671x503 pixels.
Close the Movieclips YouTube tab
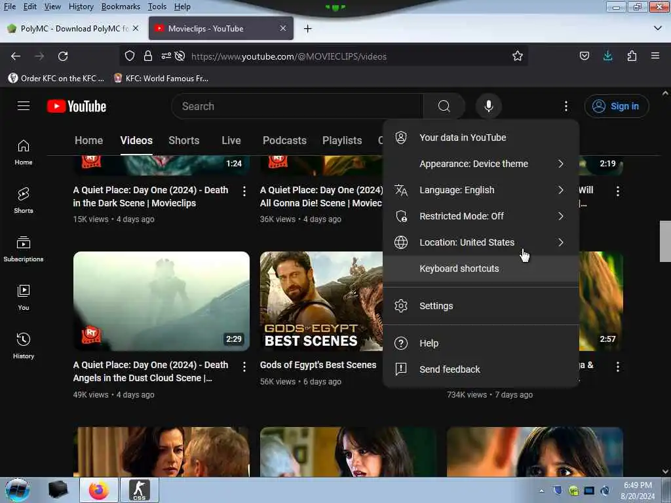283,28
